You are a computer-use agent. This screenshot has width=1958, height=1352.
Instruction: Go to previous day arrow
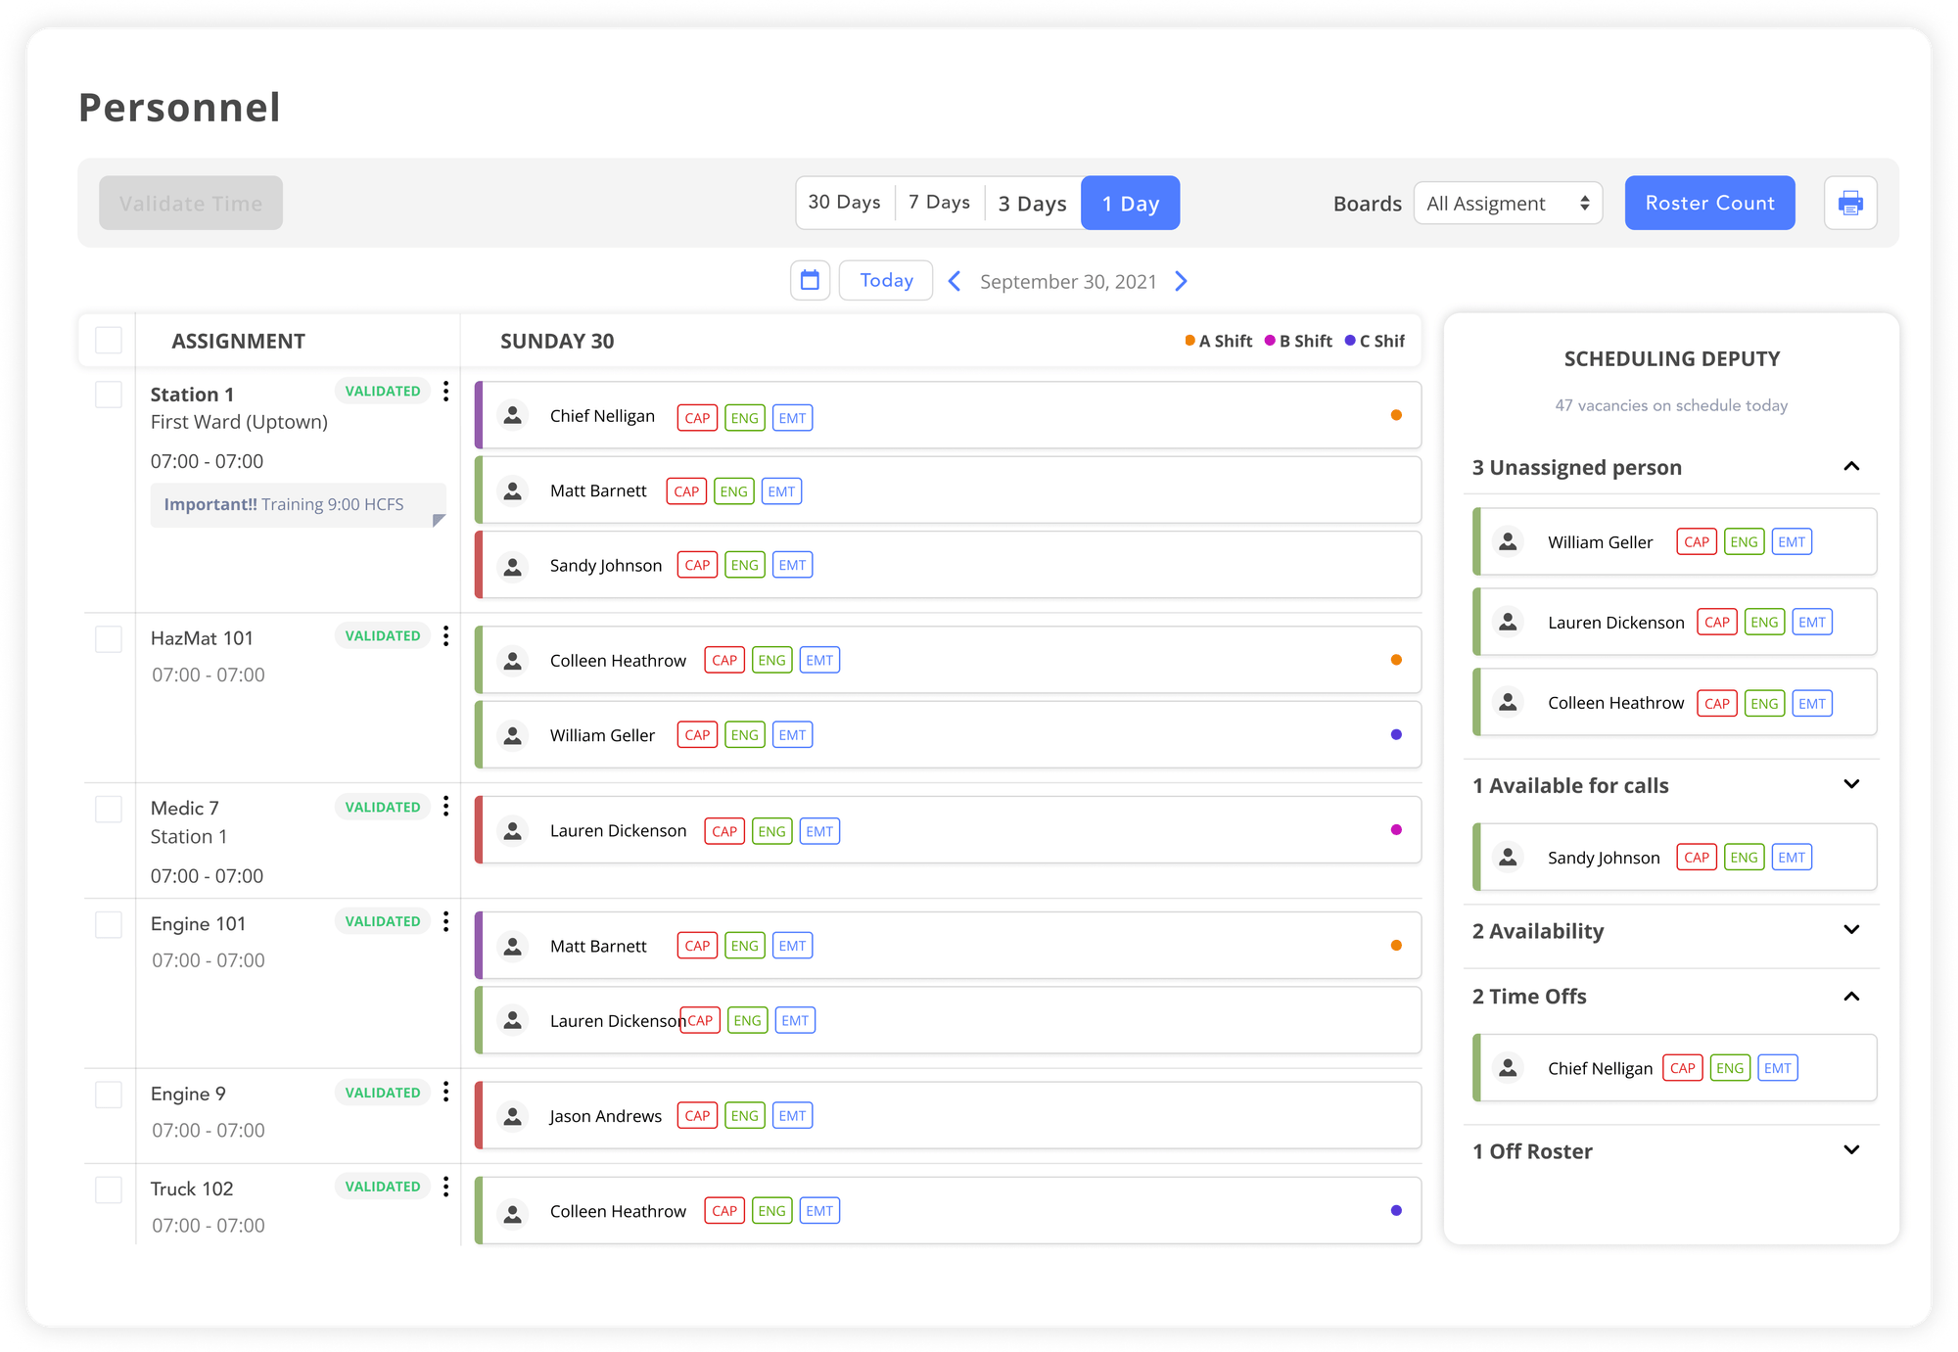[955, 282]
